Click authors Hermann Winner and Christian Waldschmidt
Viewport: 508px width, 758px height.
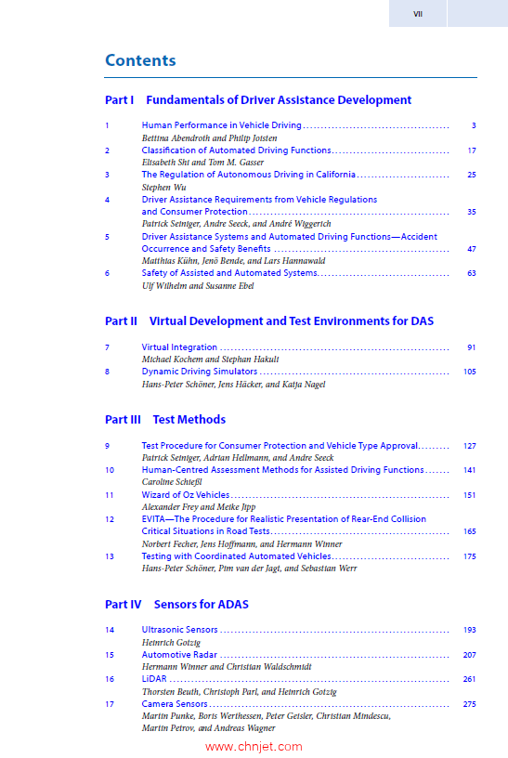[x=227, y=667]
